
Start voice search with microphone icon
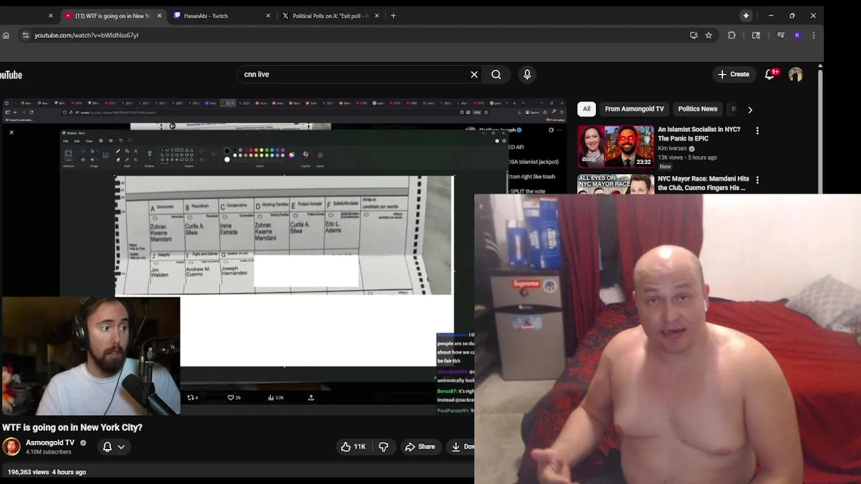pos(527,75)
